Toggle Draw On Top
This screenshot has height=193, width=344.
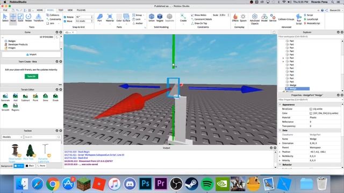(199, 23)
